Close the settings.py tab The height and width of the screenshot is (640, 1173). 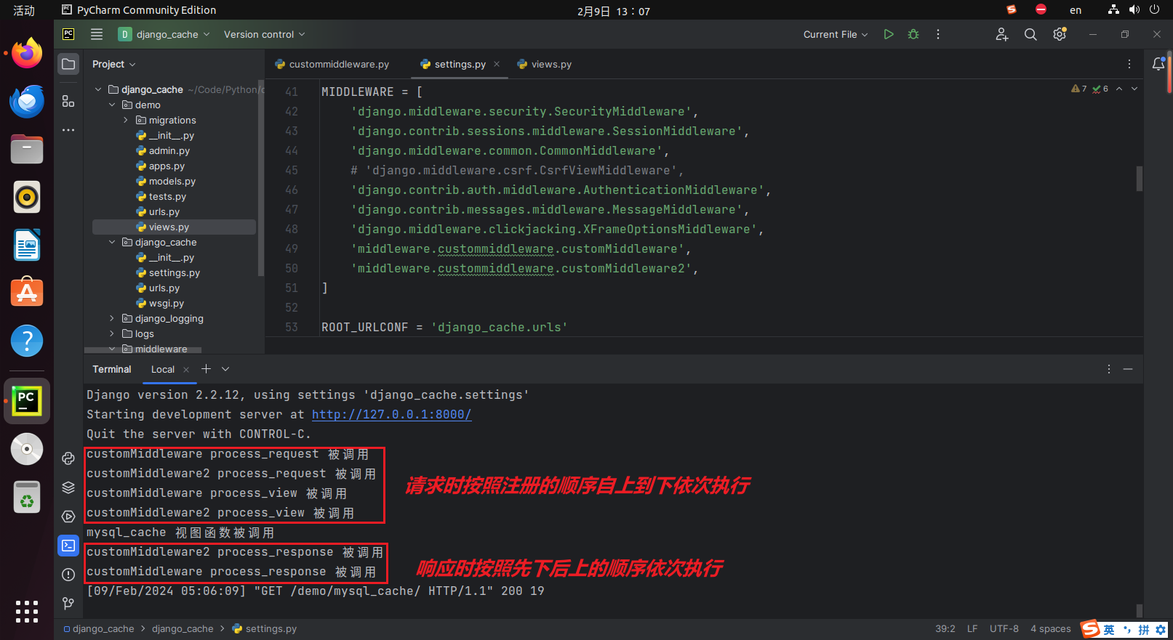pyautogui.click(x=497, y=64)
